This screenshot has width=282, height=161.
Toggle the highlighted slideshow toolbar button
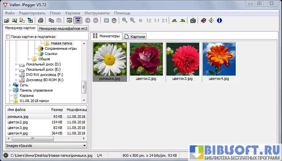pos(77,20)
